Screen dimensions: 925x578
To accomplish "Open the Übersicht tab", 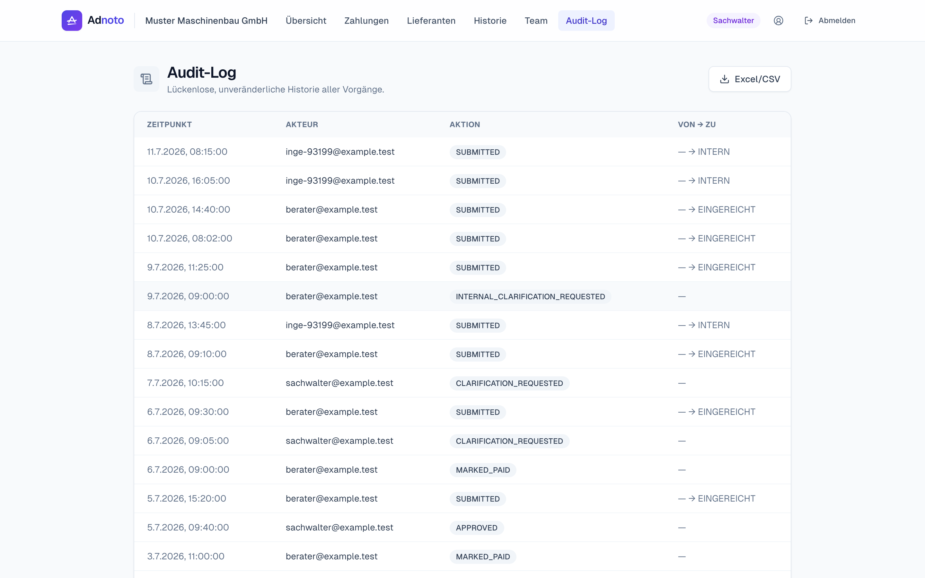I will tap(306, 21).
